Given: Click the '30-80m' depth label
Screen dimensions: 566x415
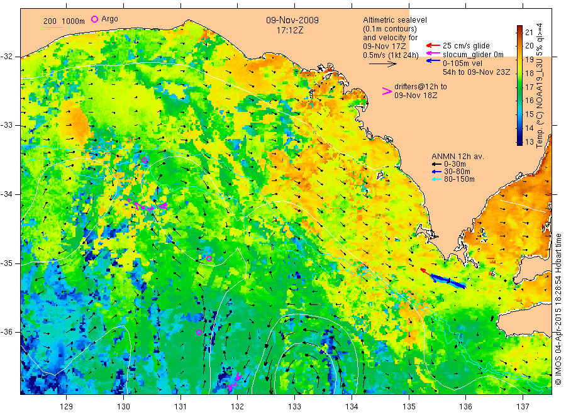Looking at the screenshot, I should 457,172.
